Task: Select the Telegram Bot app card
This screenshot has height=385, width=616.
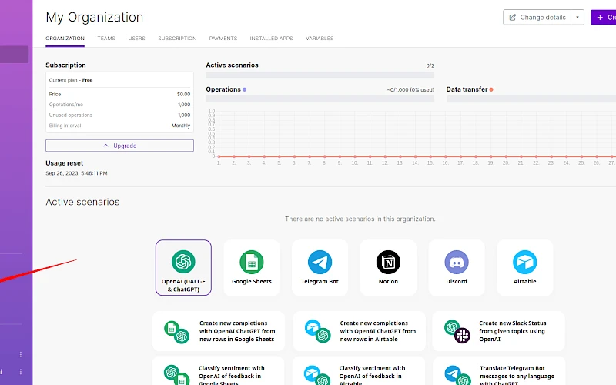Action: pos(320,267)
